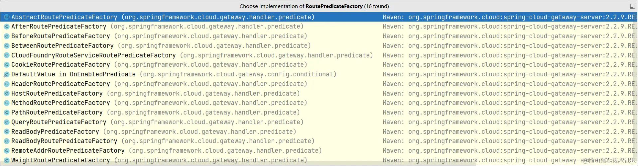Screen dimensions: 638x166
Task: Open ReadBodyRoutePredicateFactory class
Action: [319, 141]
